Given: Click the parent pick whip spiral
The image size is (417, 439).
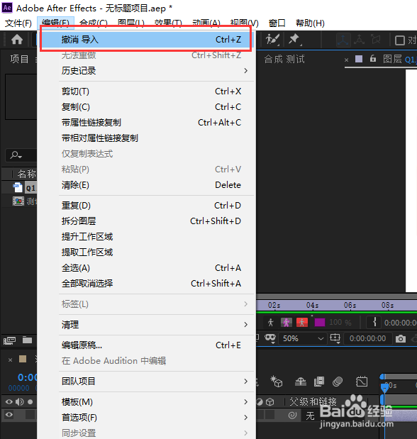Looking at the screenshot, I should 292,415.
